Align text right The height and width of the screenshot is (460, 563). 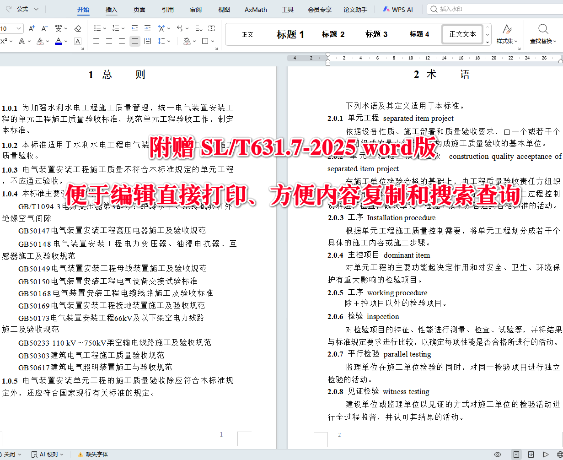[x=122, y=41]
